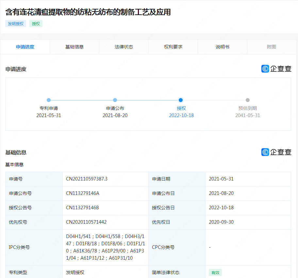This screenshot has width=298, height=278.
Task: Click publication number CN113279146A
Action: point(82,193)
